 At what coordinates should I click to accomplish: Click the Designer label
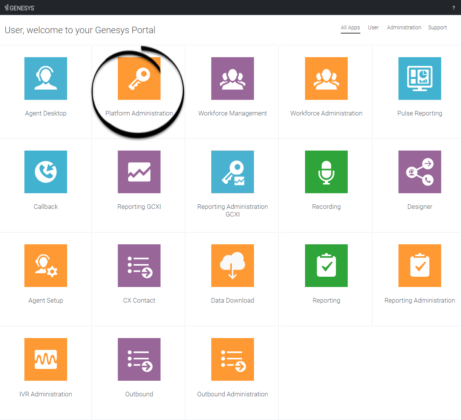[420, 207]
